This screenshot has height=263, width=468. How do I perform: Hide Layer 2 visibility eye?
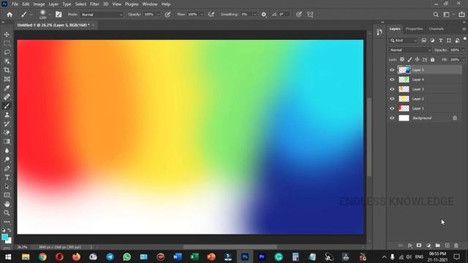392,99
